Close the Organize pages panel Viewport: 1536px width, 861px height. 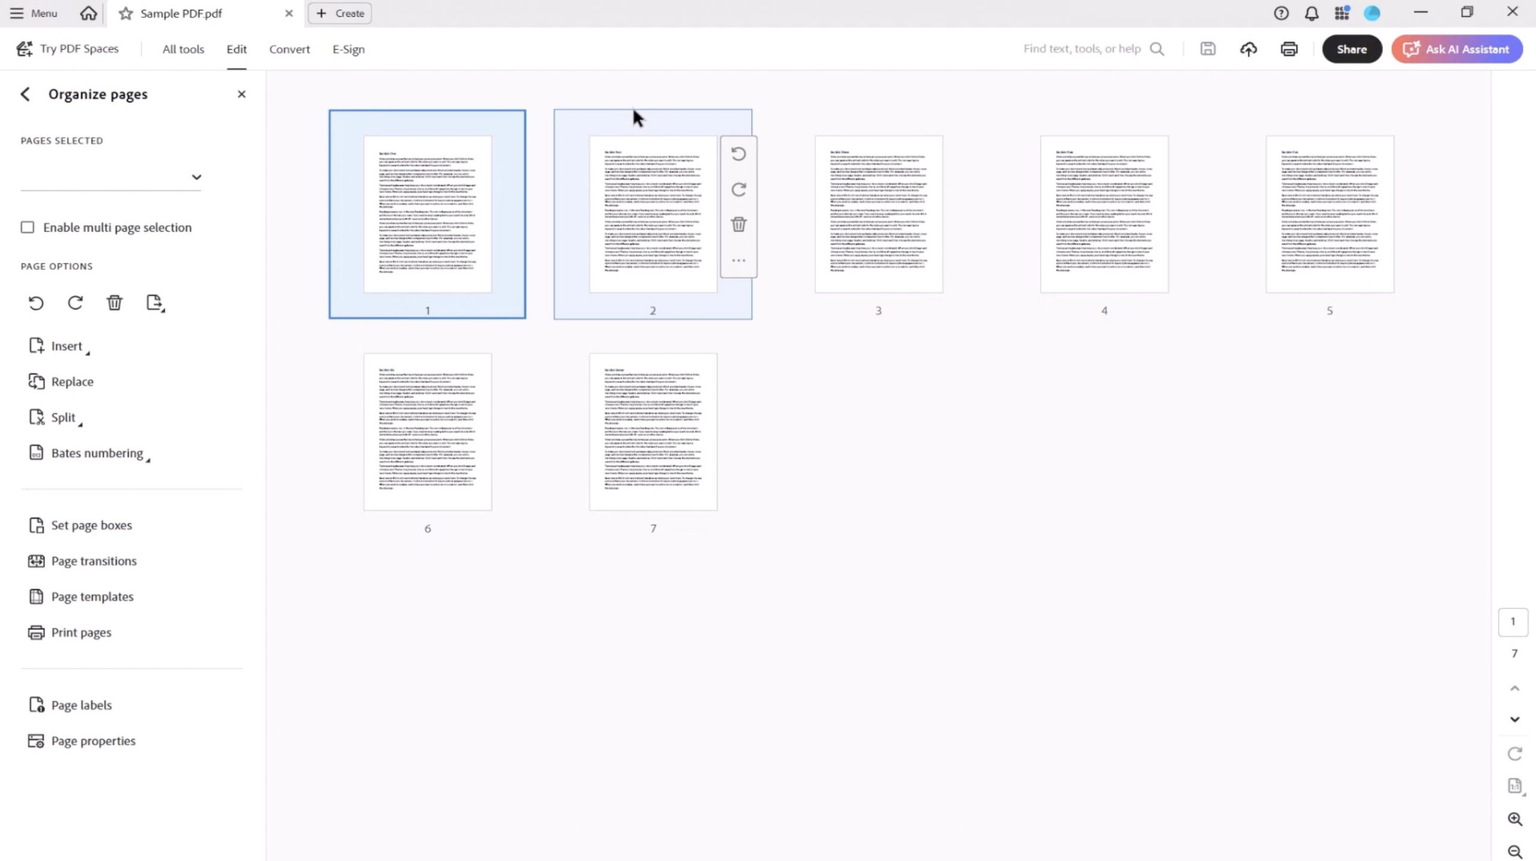pos(241,94)
